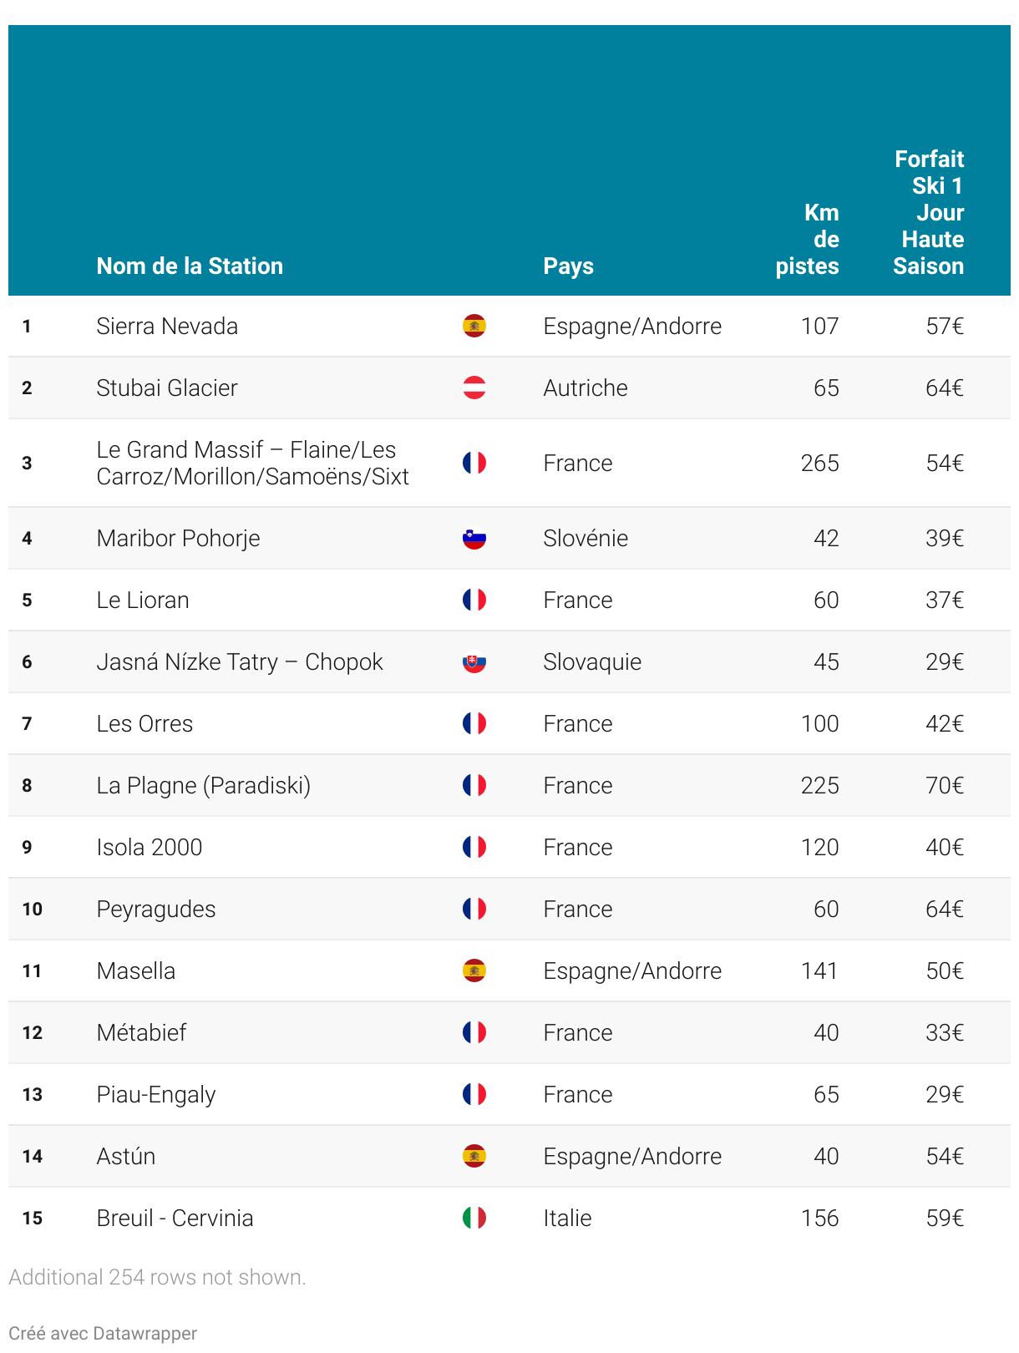Click the 70€ price for La Plagne

tap(945, 785)
